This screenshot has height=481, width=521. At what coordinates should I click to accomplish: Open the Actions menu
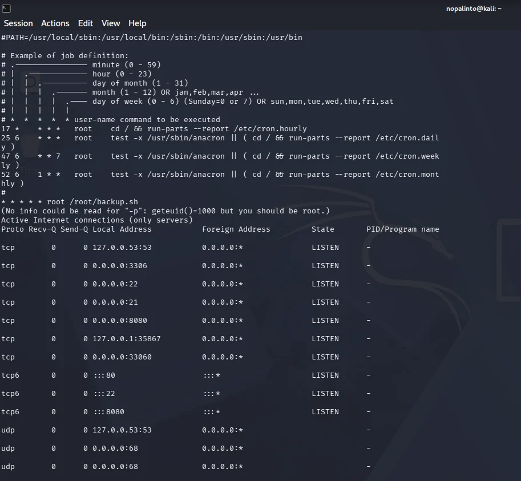tap(55, 23)
